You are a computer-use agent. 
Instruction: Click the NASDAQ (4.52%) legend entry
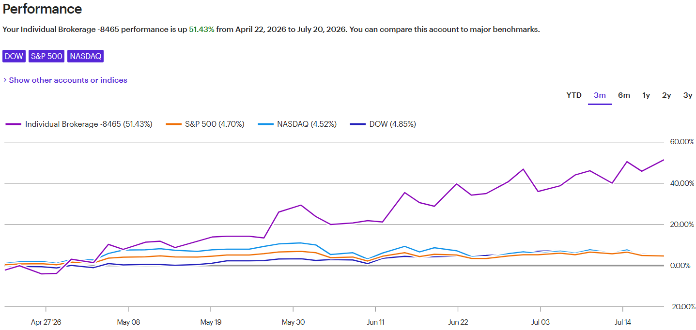[297, 124]
